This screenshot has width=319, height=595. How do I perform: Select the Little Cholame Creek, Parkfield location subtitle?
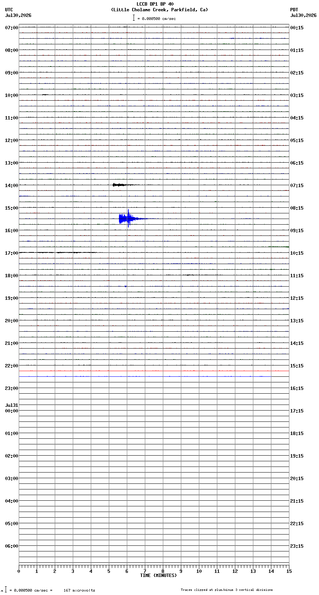(x=159, y=10)
